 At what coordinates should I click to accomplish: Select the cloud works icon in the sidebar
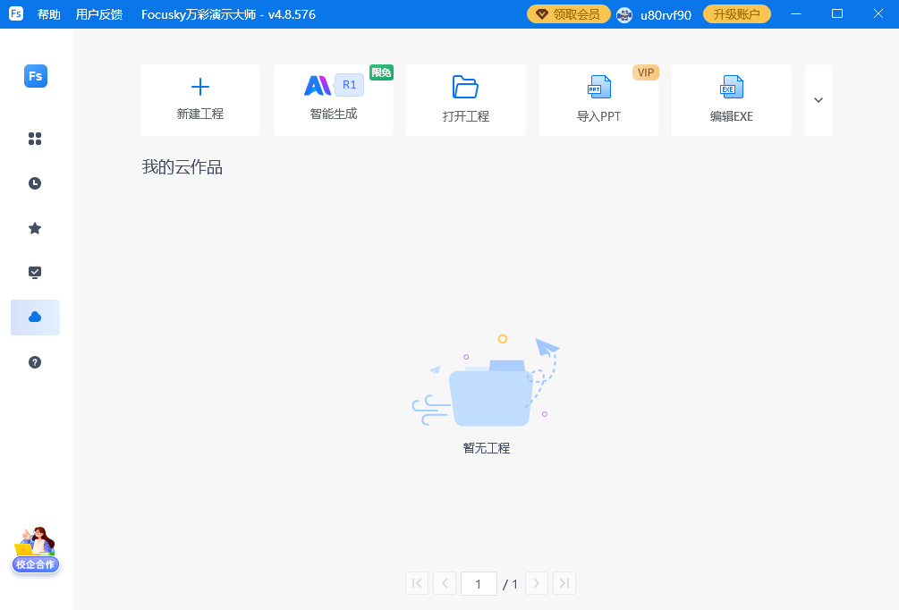(x=35, y=317)
